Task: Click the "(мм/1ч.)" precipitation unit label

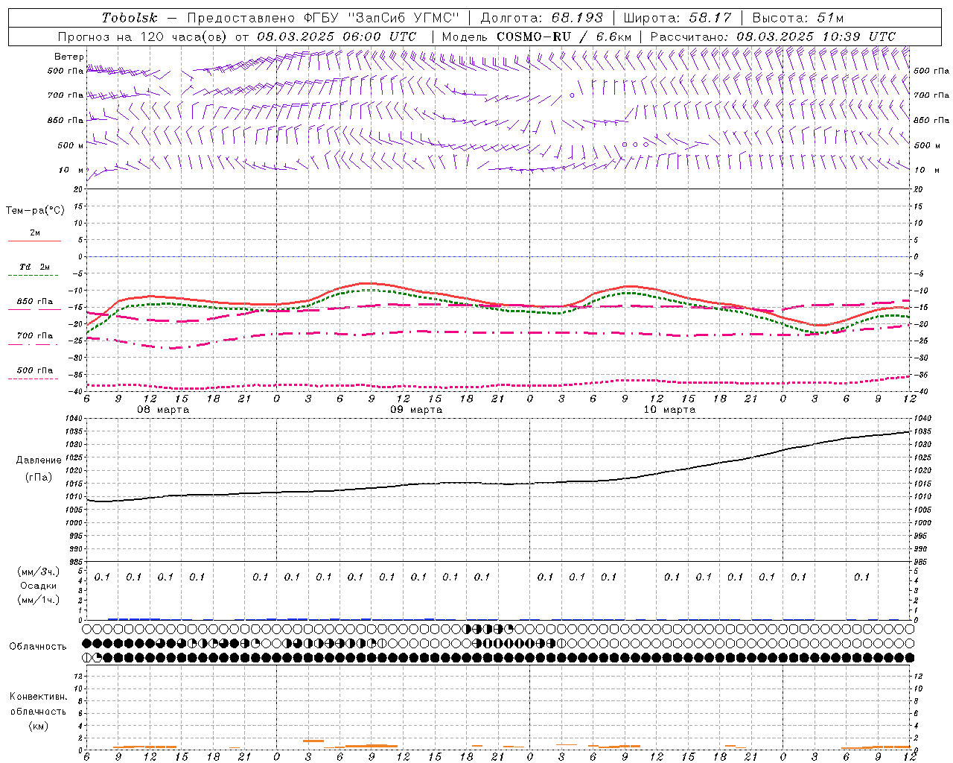Action: [39, 600]
